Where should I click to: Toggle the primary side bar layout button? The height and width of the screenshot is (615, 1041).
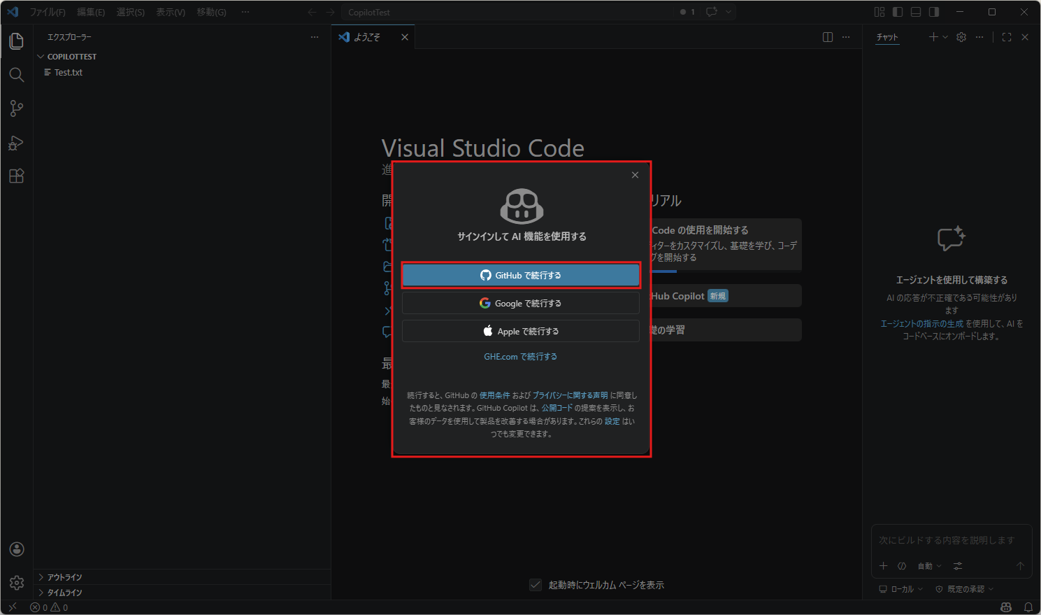pos(898,12)
